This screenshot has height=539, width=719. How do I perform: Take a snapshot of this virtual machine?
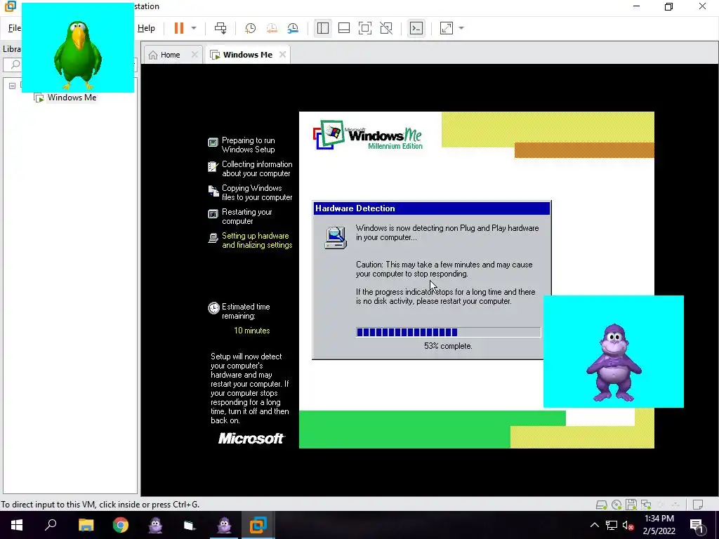point(251,28)
